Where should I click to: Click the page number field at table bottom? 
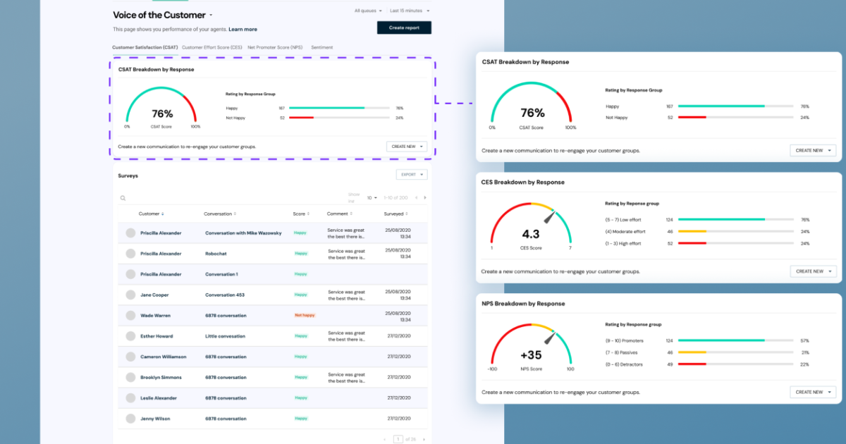coord(398,439)
